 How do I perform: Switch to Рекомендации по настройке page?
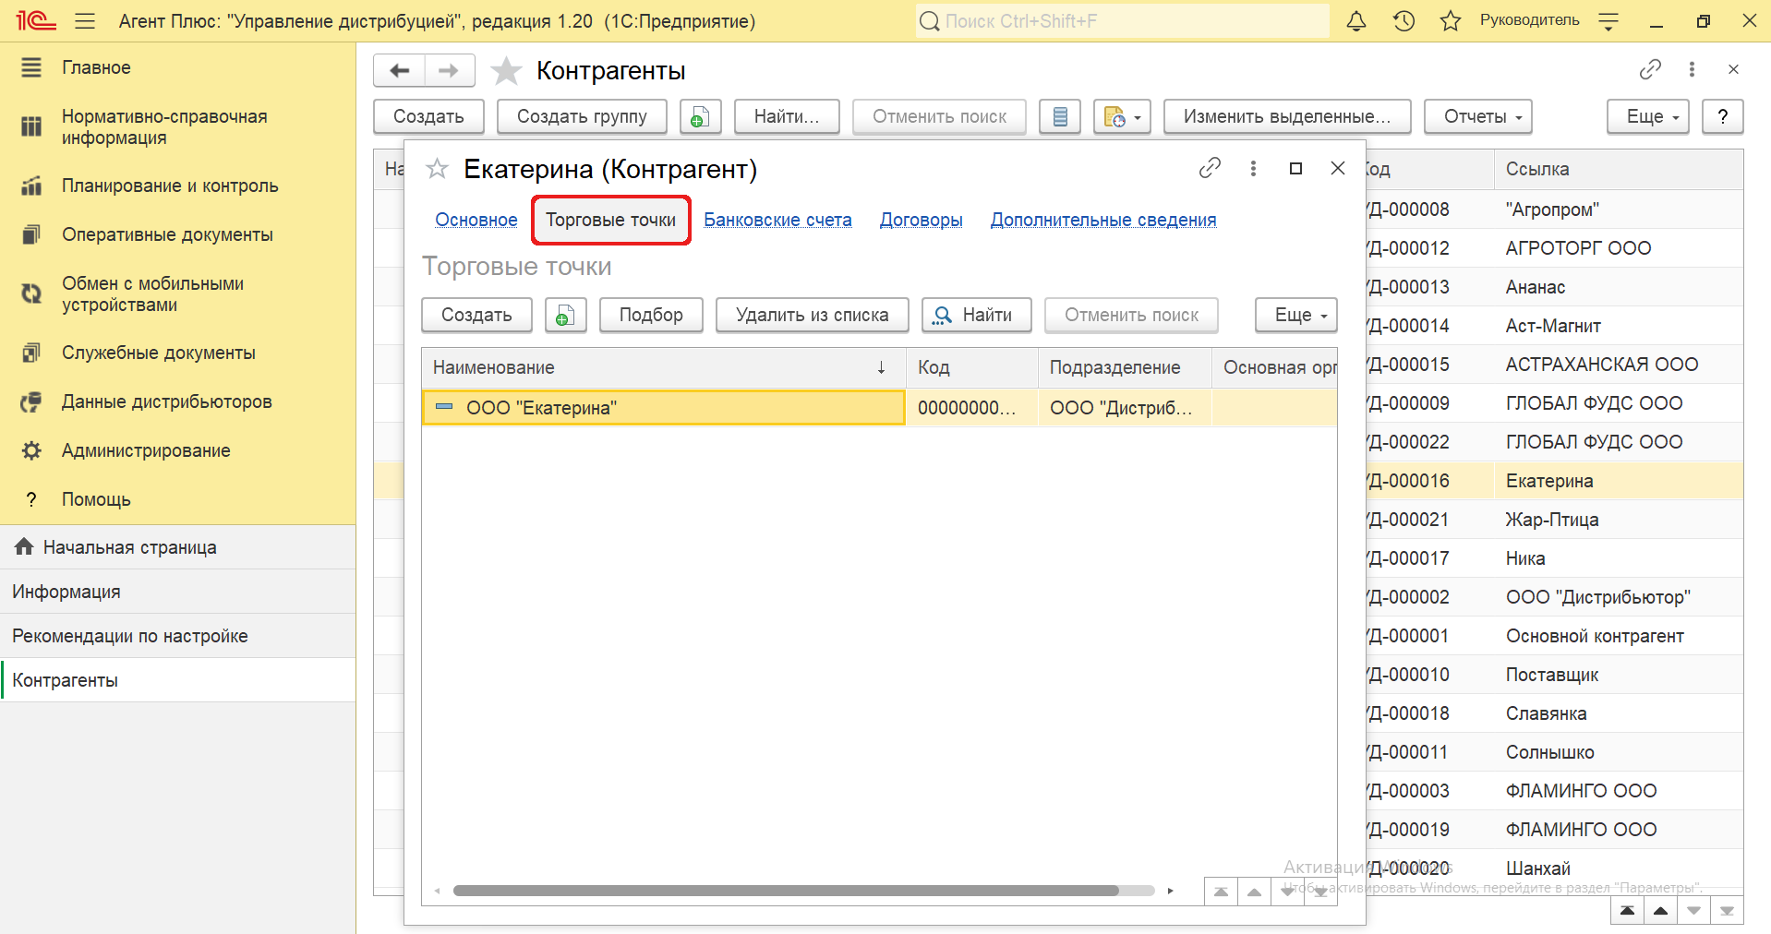click(177, 636)
